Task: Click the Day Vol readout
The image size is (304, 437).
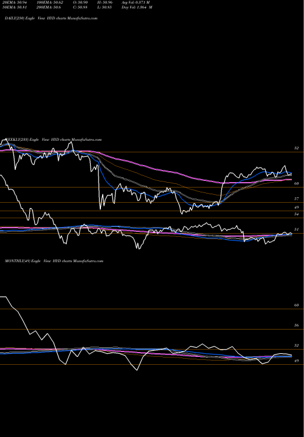Action: 137,7
